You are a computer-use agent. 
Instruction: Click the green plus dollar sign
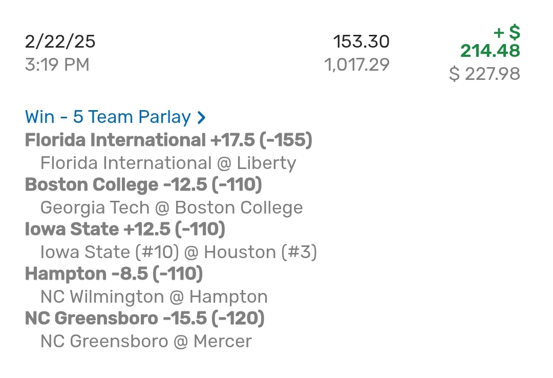click(x=506, y=33)
